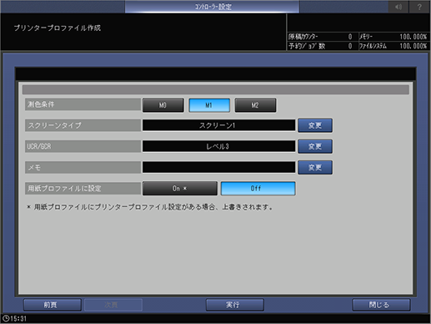Click the レベル3 value field

[x=218, y=146]
